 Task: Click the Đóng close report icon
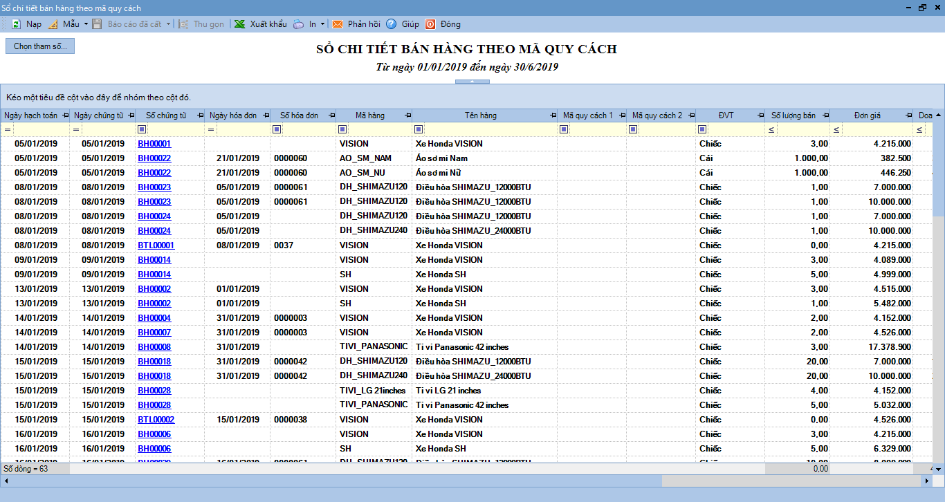430,24
